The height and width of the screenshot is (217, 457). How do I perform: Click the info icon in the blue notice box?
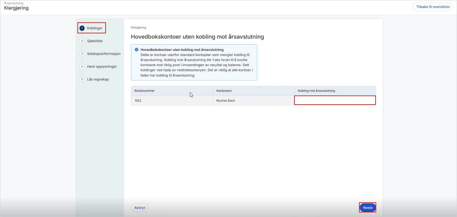137,49
